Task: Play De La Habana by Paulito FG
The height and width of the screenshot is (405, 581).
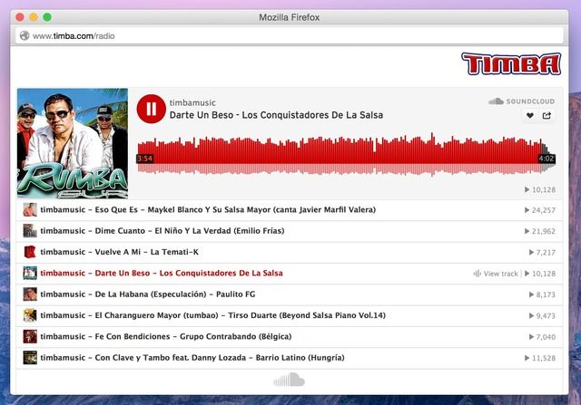Action: [289, 294]
